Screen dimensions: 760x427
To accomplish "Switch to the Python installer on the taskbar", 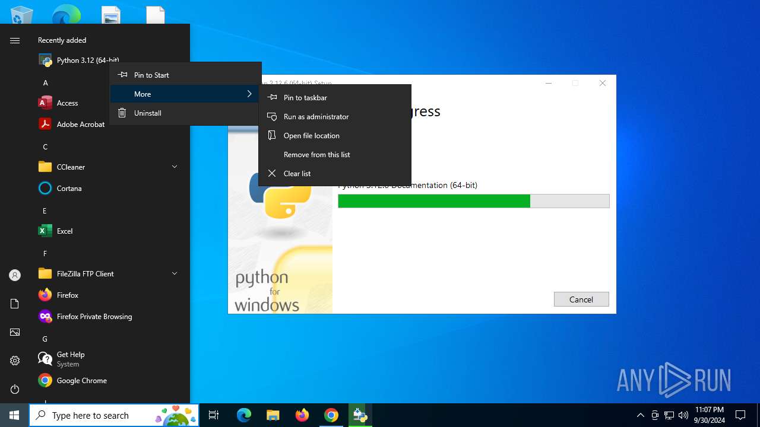I will pyautogui.click(x=360, y=415).
